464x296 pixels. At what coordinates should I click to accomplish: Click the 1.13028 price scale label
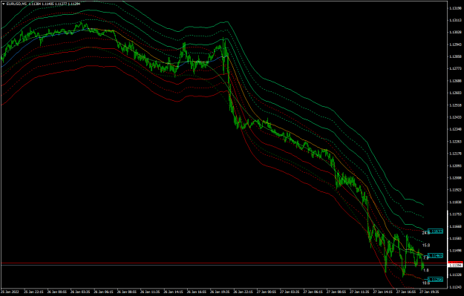455,32
